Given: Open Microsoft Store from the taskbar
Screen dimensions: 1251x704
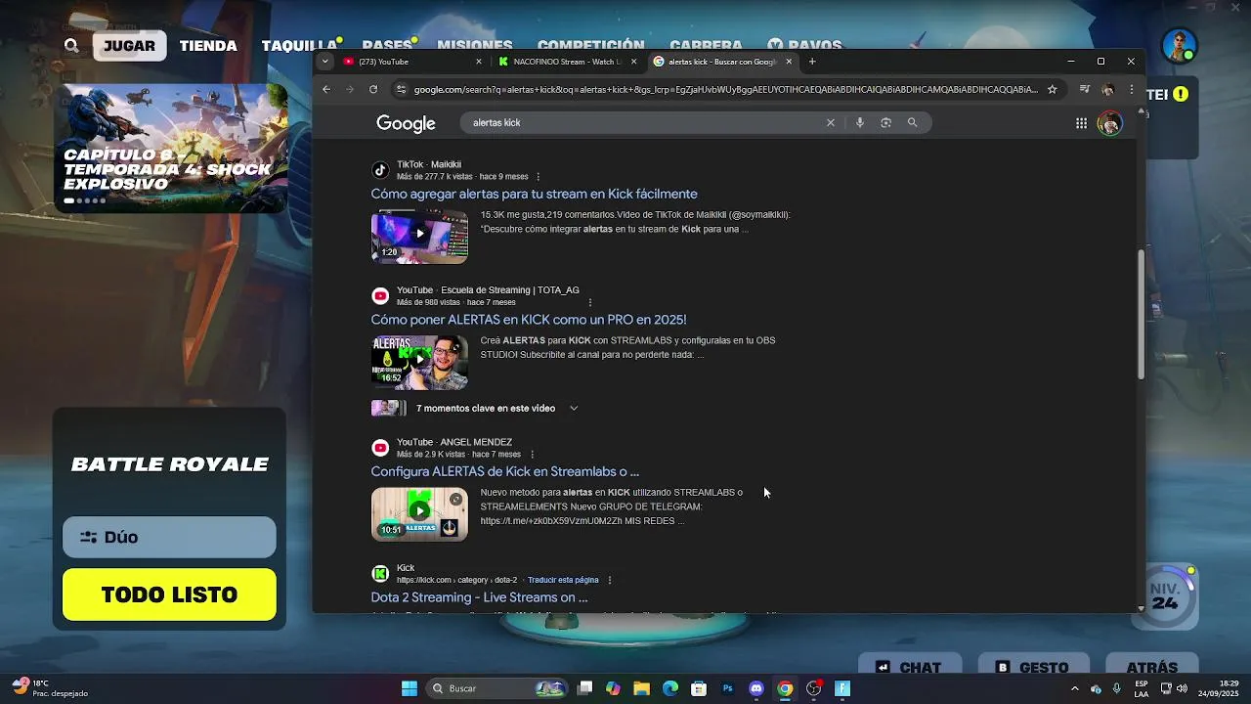Looking at the screenshot, I should [x=699, y=688].
